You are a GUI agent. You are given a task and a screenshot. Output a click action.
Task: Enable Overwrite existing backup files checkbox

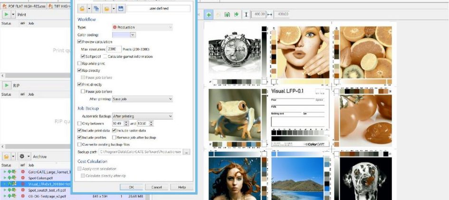point(80,144)
